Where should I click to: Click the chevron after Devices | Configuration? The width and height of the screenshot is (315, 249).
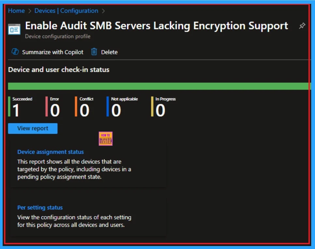click(103, 11)
